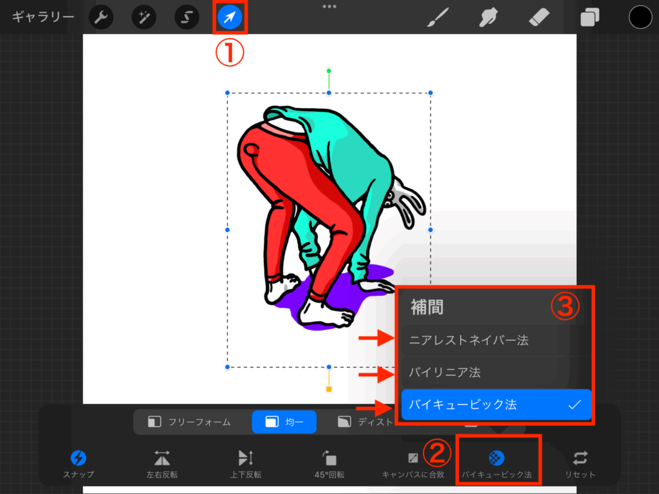Tap the Transform arrow tool
Image resolution: width=659 pixels, height=494 pixels.
point(230,17)
